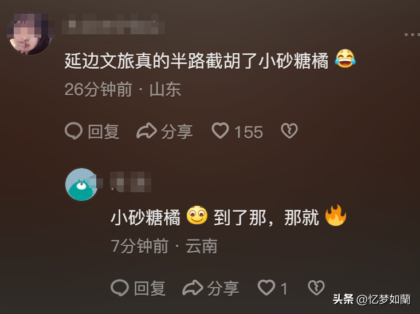420x314 pixels.
Task: Select the comment text 延边文旅真的半路截胡了小砂糖橘
Action: point(197,61)
